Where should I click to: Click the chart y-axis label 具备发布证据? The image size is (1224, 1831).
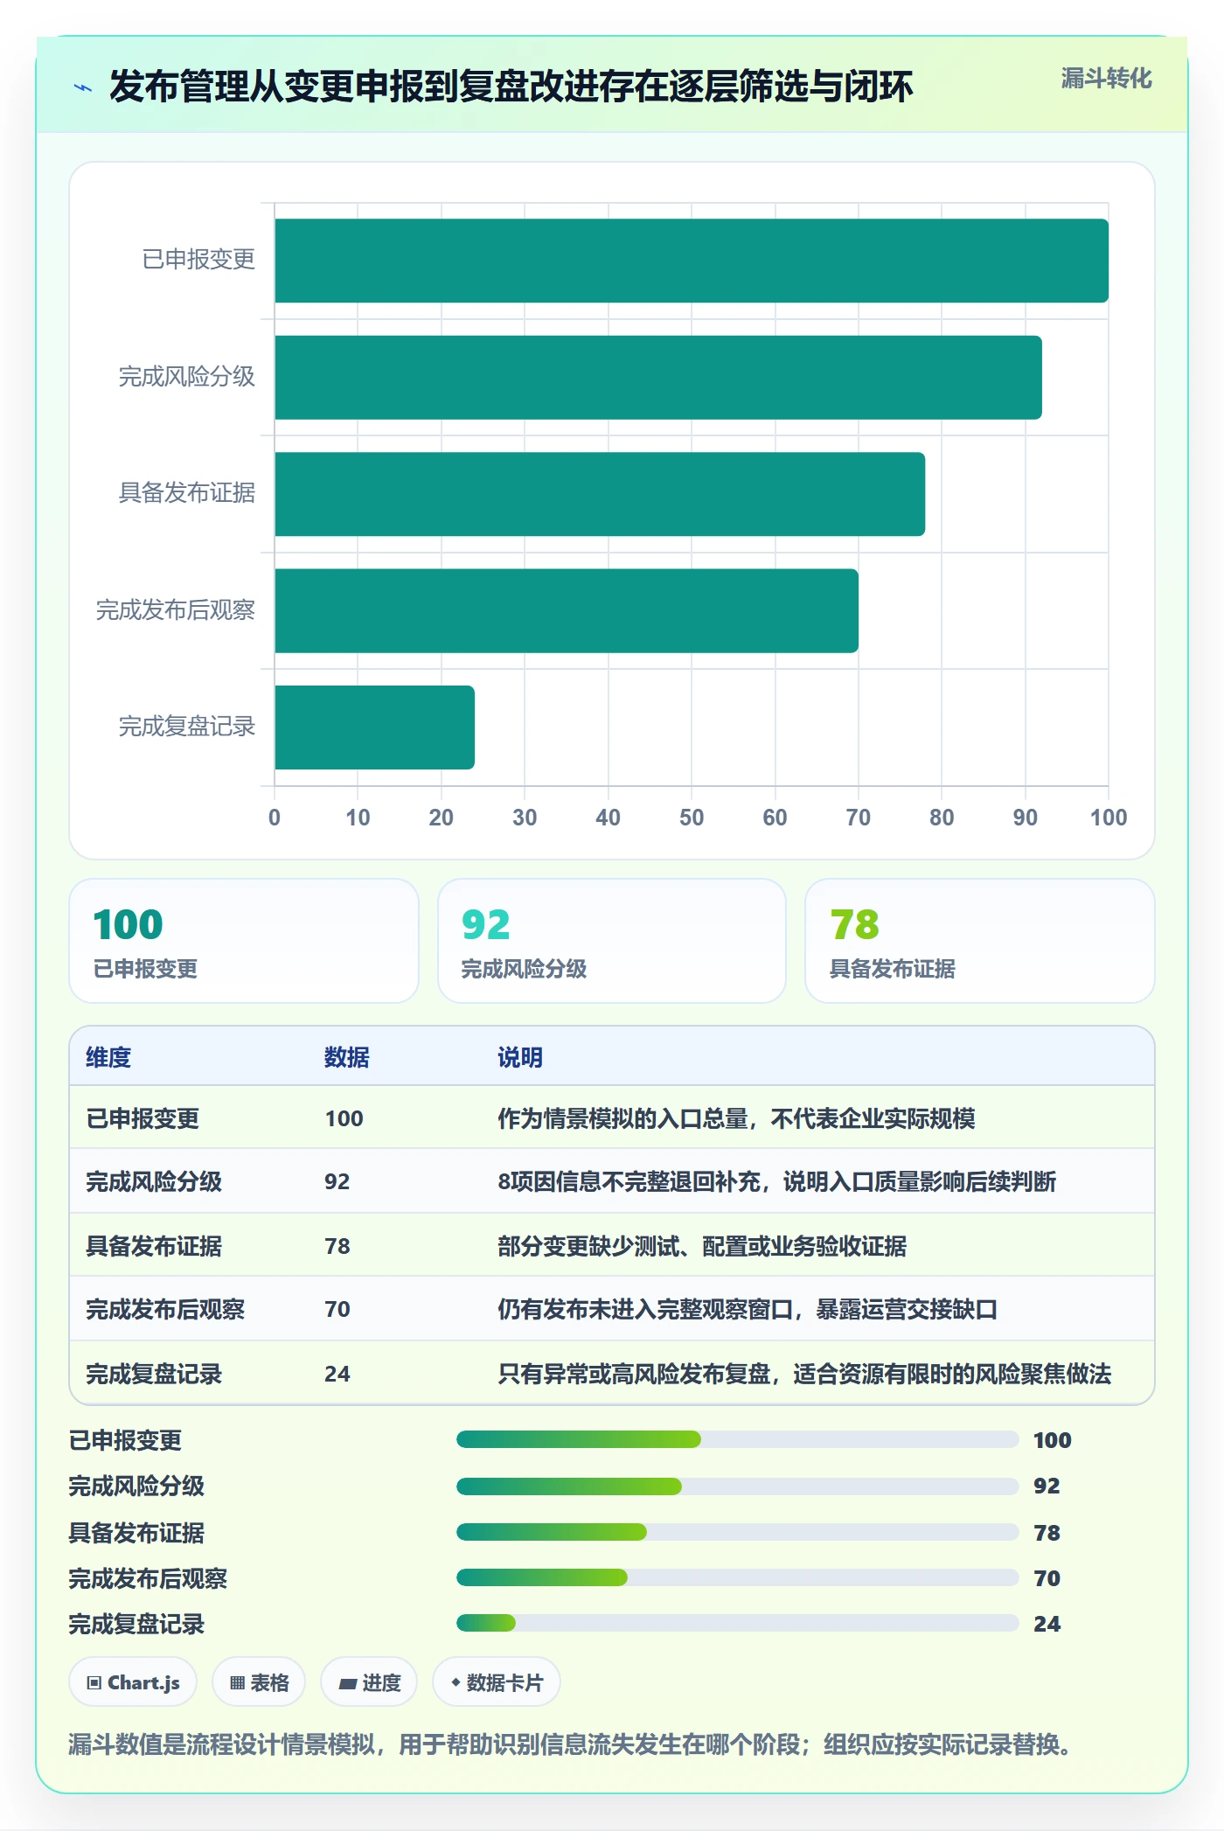[187, 493]
